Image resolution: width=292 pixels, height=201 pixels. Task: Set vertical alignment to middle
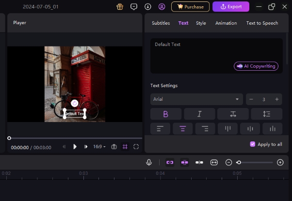pos(250,128)
